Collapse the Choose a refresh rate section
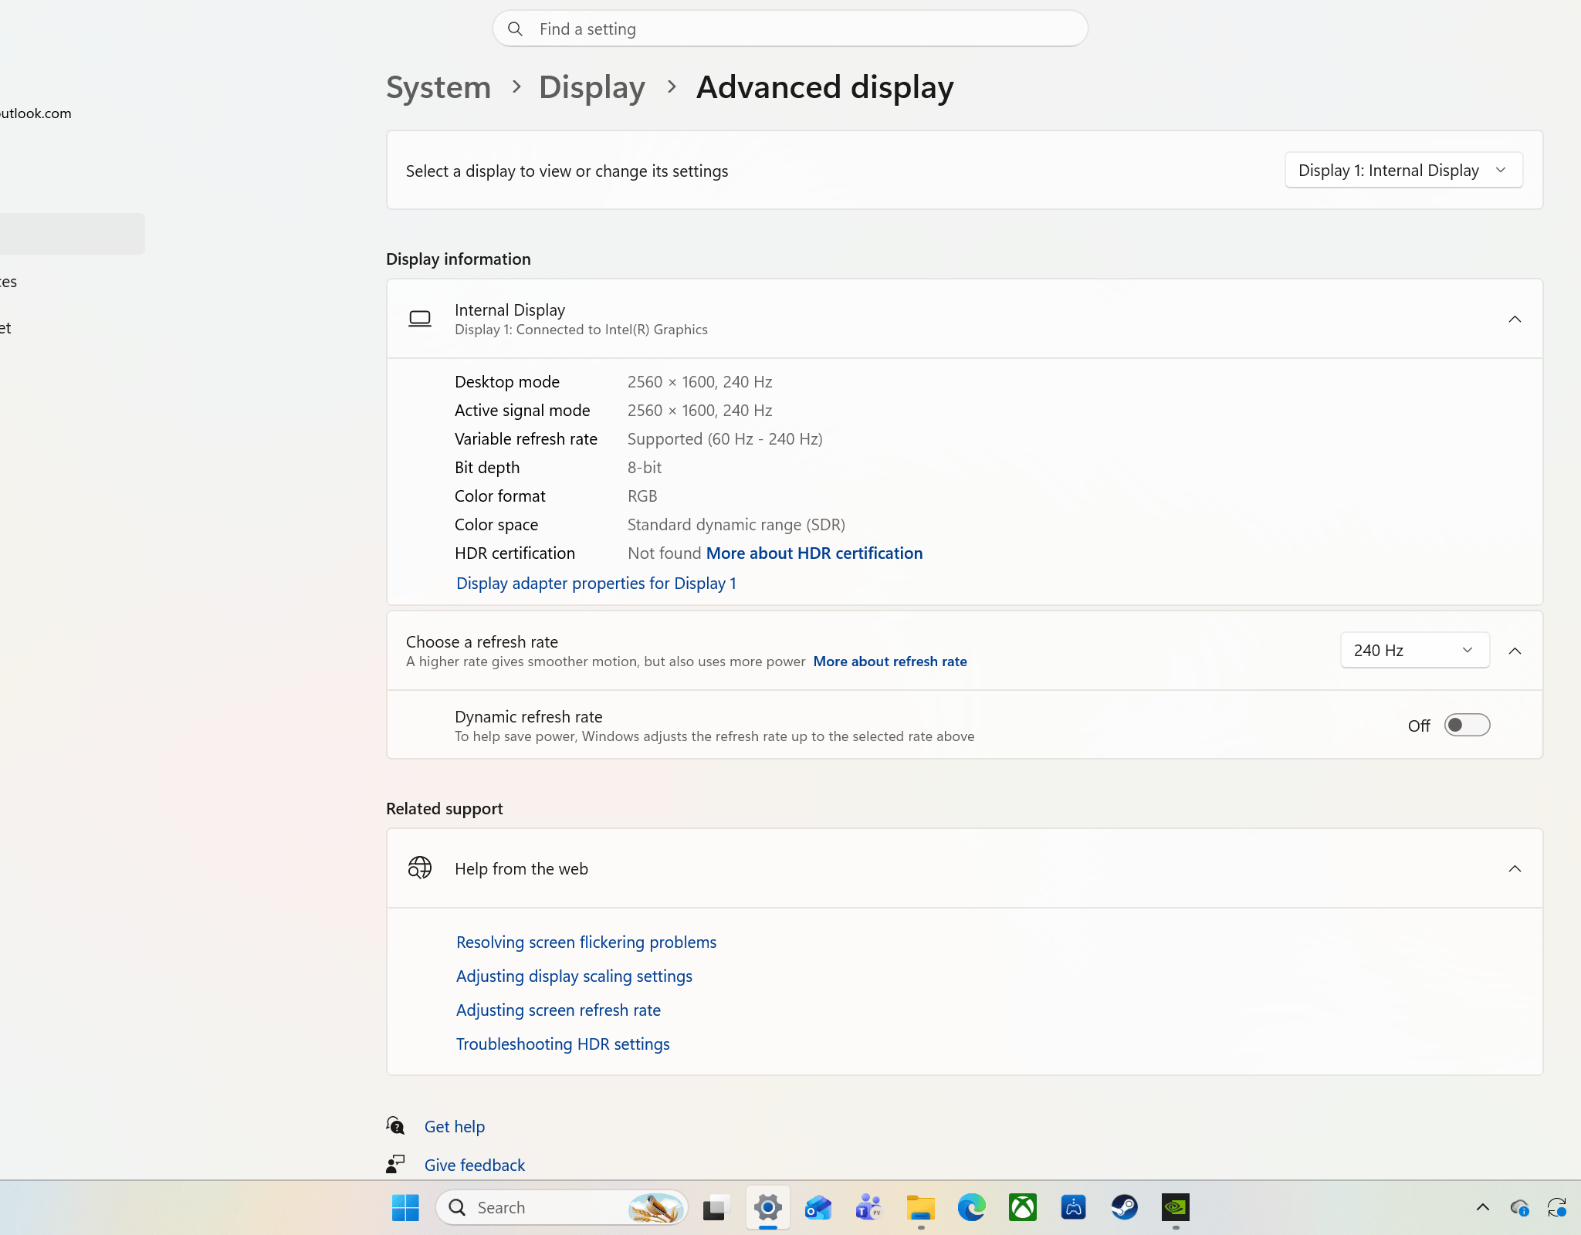1581x1235 pixels. coord(1515,651)
